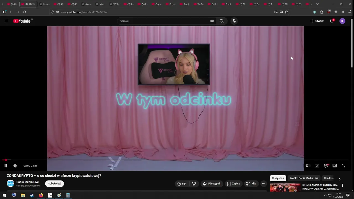Switch to the Jules X tab
Screen dimensions: 354x199
pyautogui.click(x=100, y=4)
